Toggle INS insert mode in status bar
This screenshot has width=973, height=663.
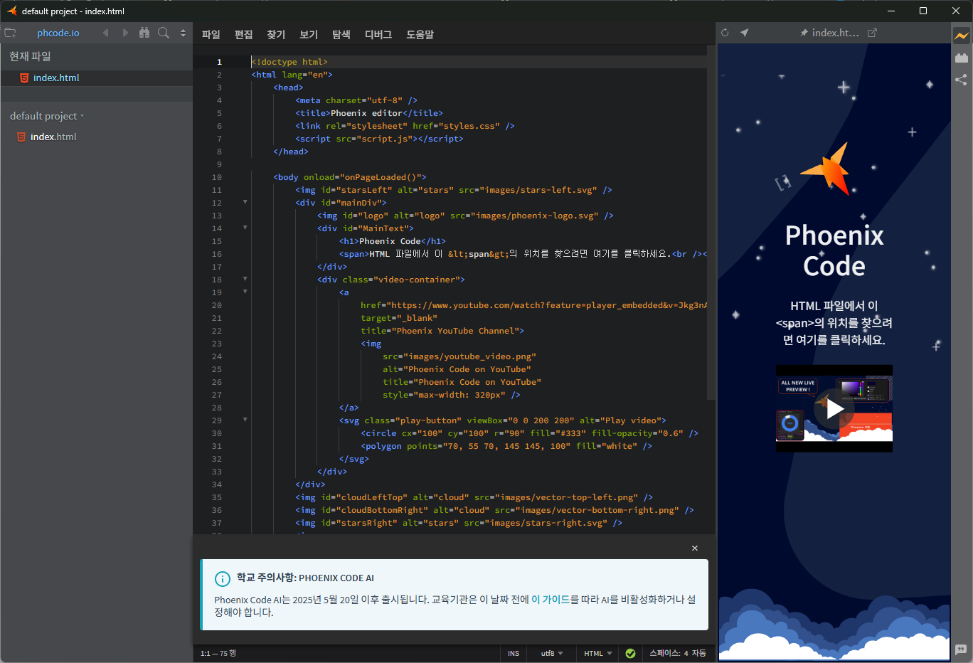click(514, 653)
